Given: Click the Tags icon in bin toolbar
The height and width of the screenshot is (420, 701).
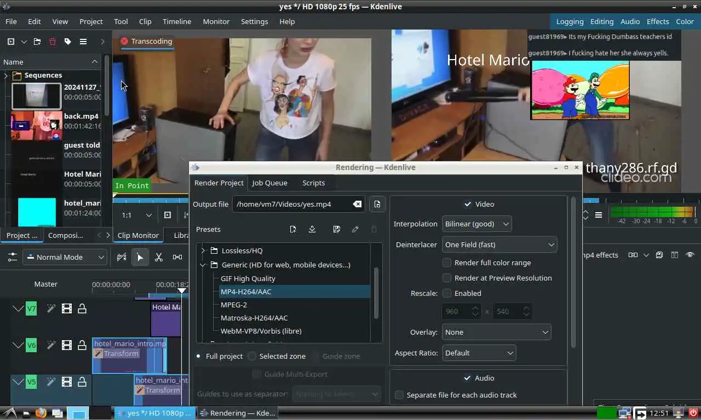Looking at the screenshot, I should tap(68, 42).
